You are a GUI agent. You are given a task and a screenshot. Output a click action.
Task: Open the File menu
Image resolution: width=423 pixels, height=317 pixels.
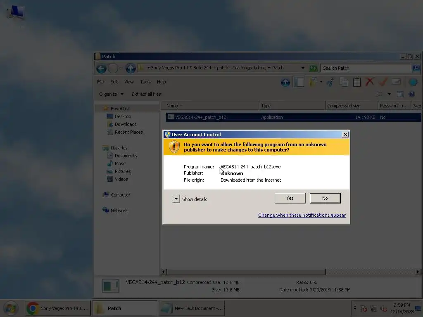(x=100, y=82)
